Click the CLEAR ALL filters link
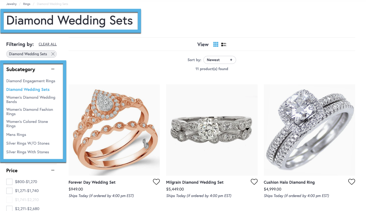The height and width of the screenshot is (211, 366). coord(48,44)
